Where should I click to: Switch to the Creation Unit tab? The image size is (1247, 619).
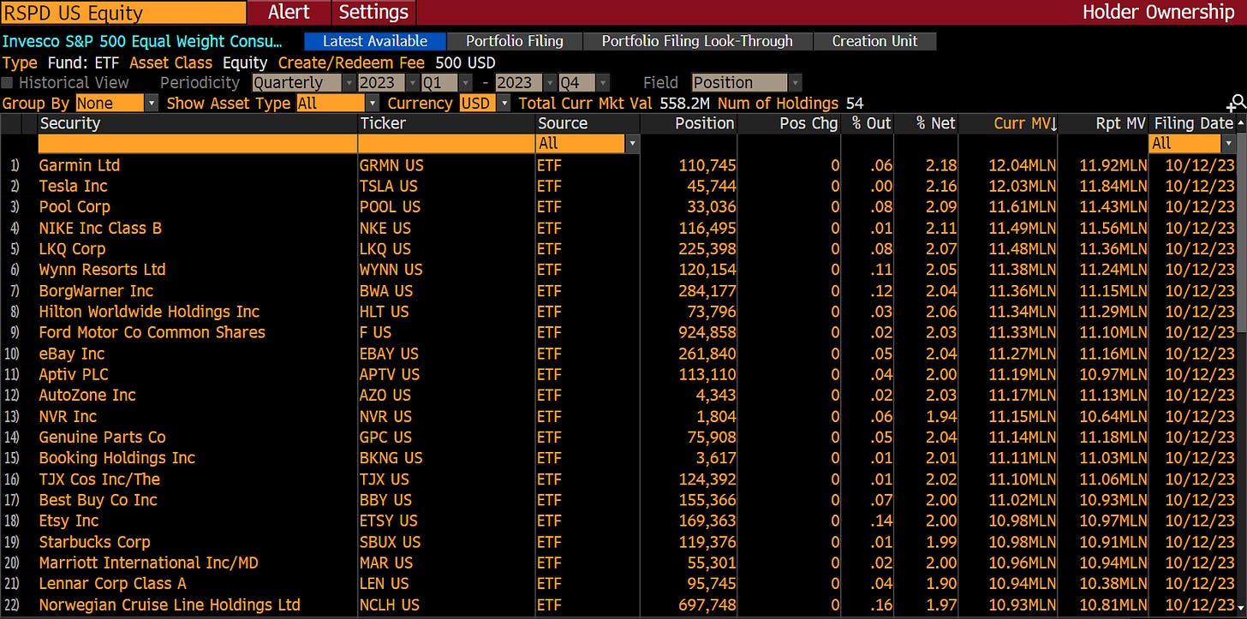tap(874, 41)
